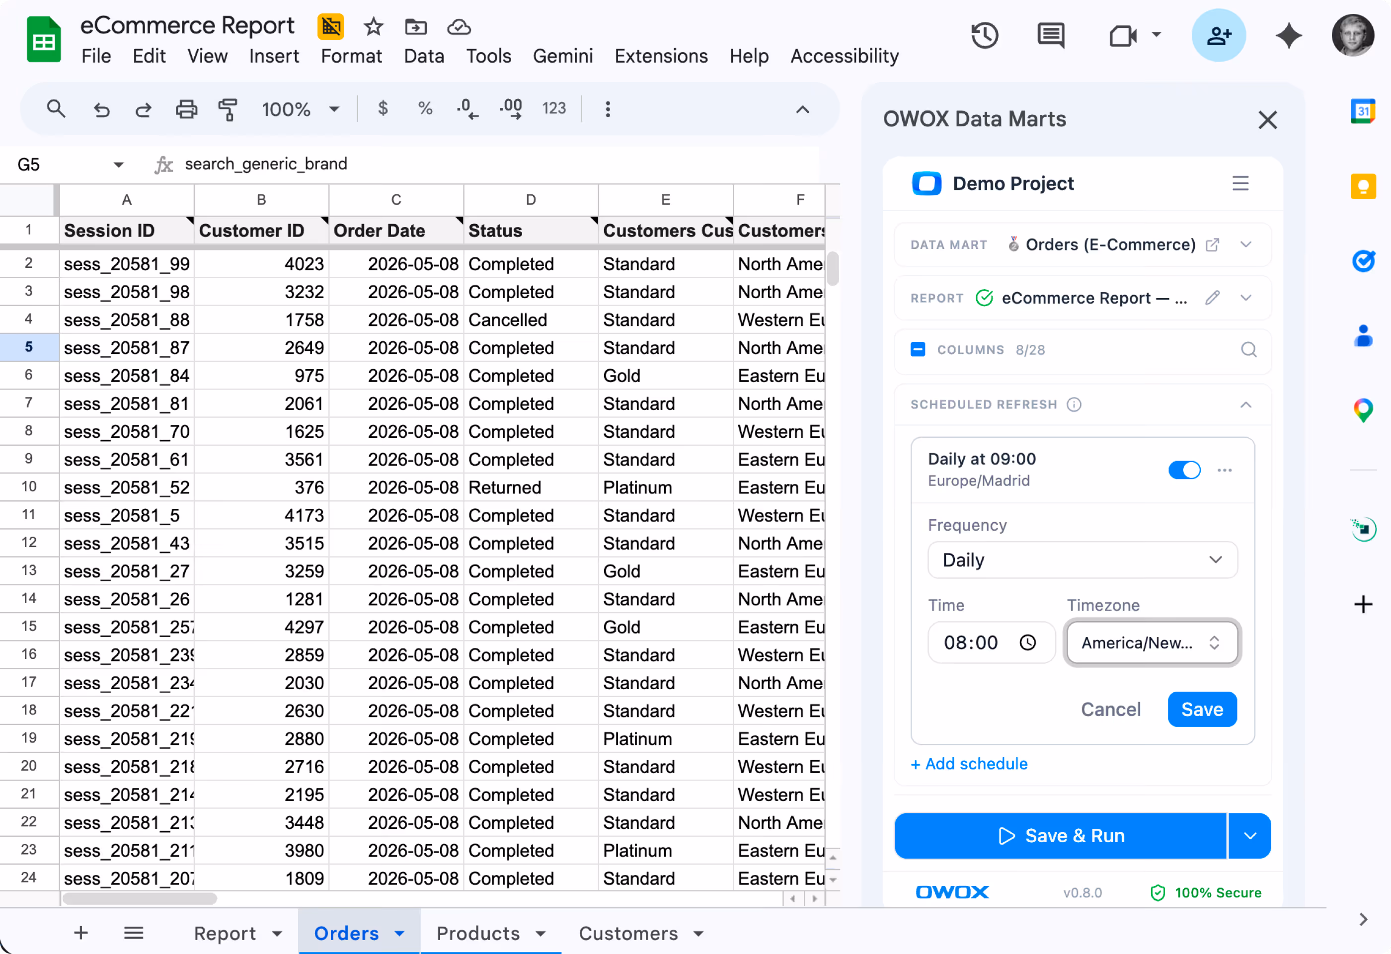Open Demo Project hamburger menu
Viewport: 1391px width, 954px height.
pos(1240,183)
